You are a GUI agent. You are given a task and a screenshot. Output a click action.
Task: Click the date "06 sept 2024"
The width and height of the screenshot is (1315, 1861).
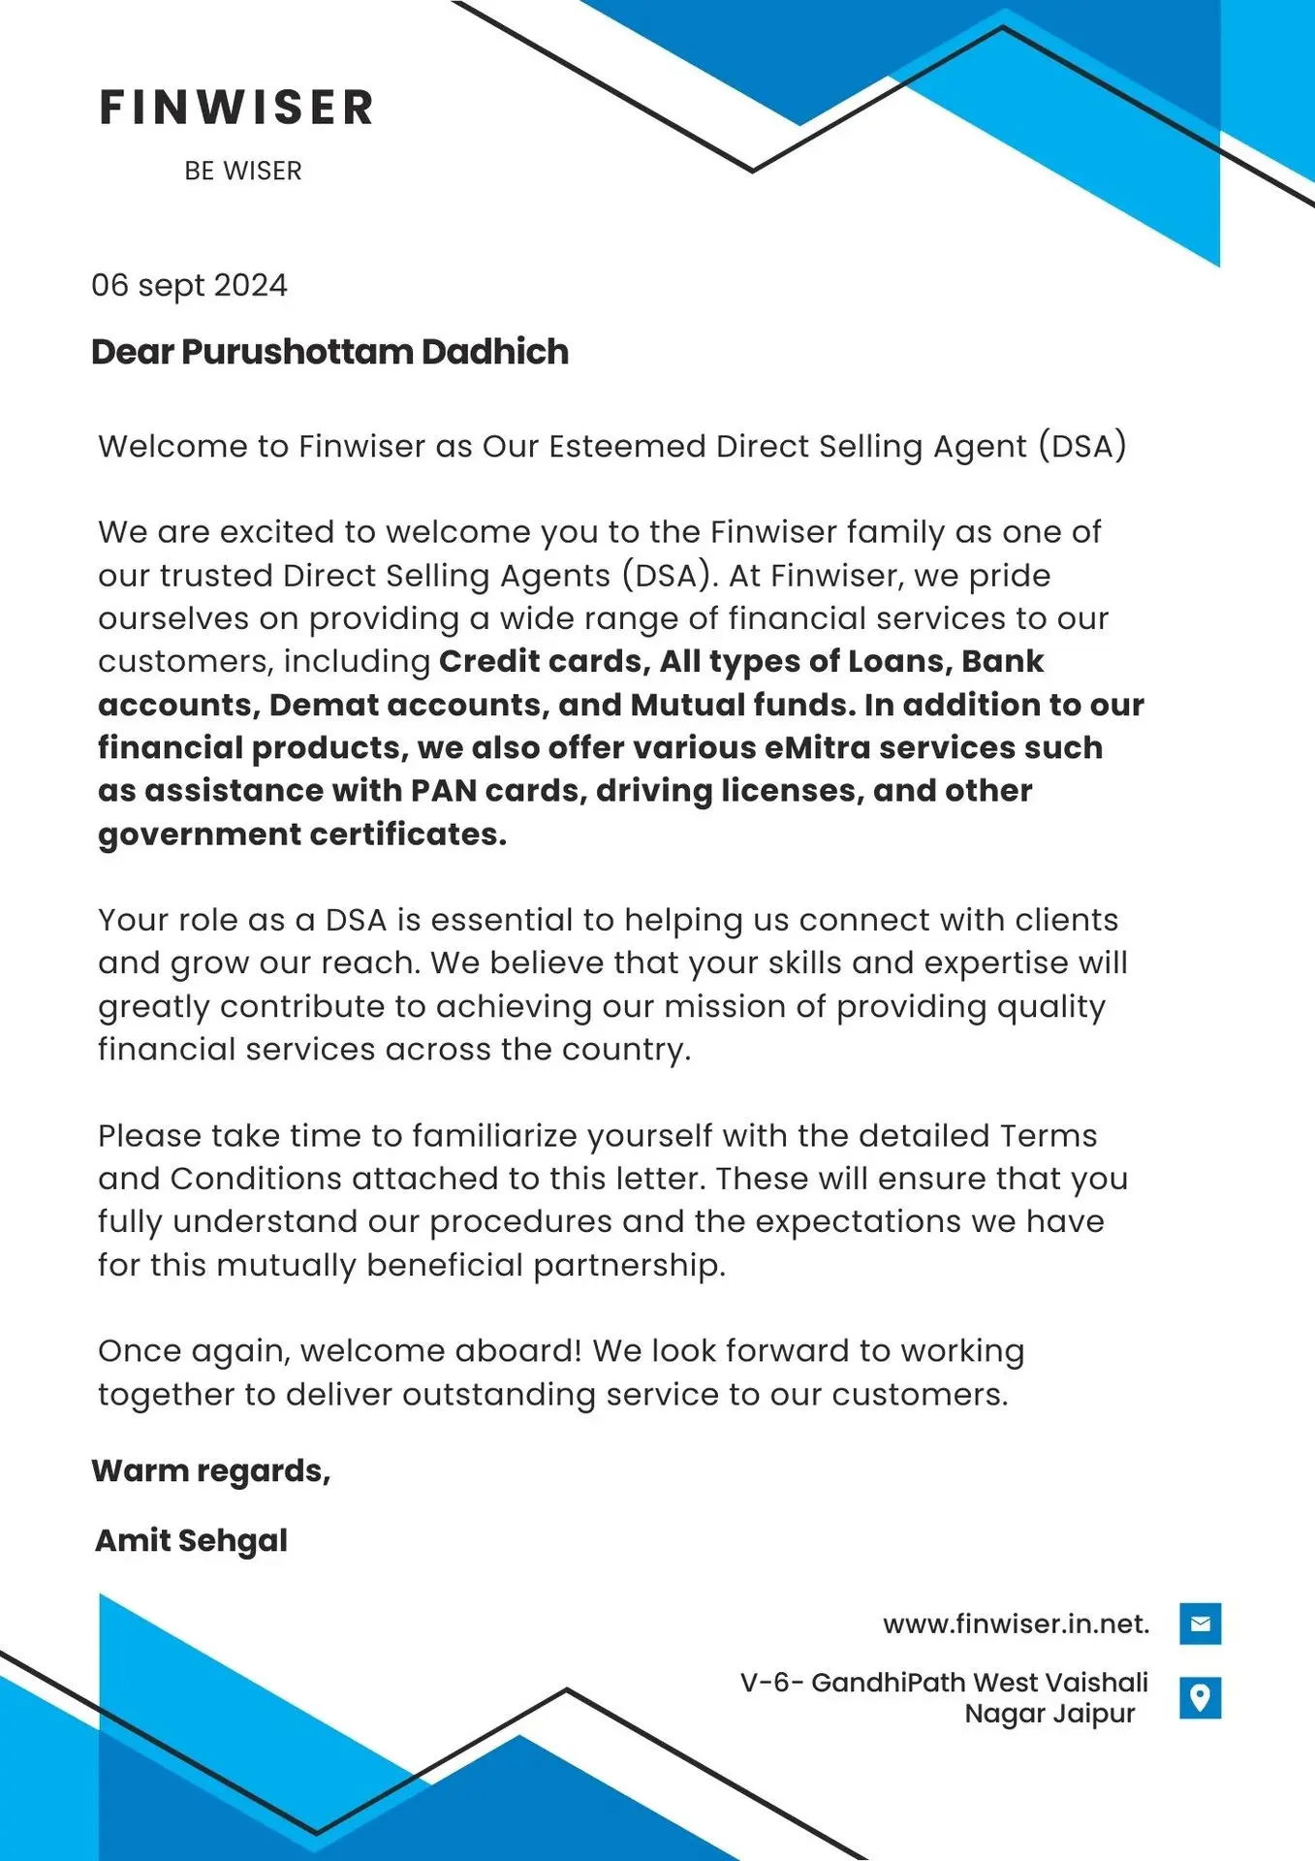click(189, 285)
